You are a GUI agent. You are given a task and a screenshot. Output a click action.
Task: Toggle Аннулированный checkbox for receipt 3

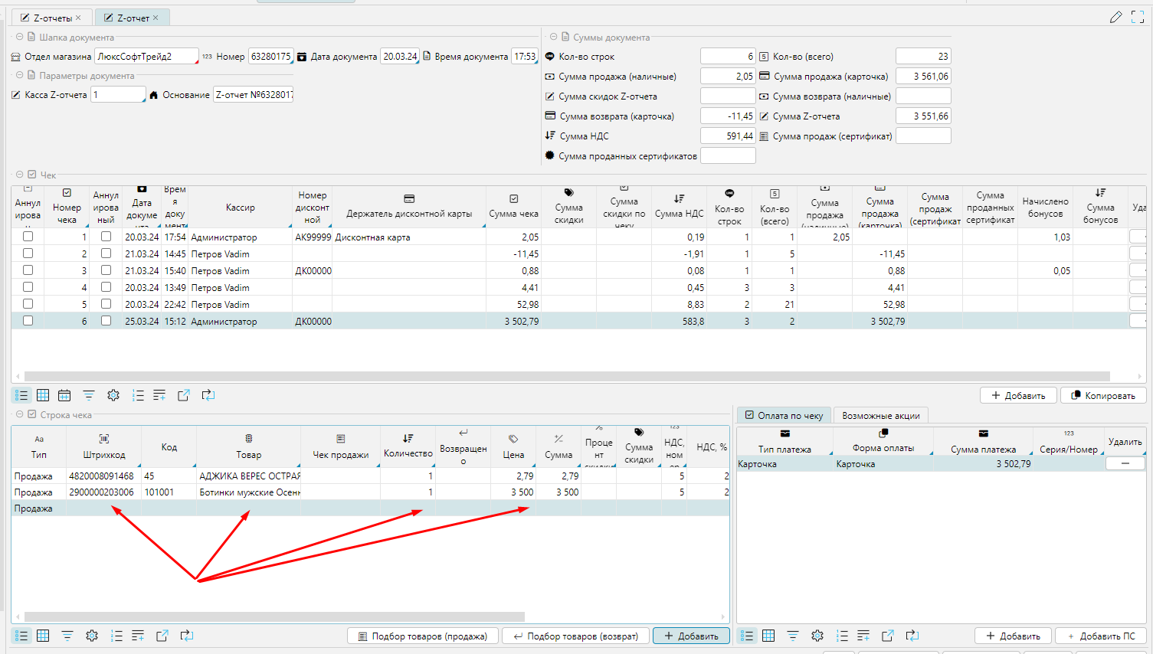click(x=106, y=270)
